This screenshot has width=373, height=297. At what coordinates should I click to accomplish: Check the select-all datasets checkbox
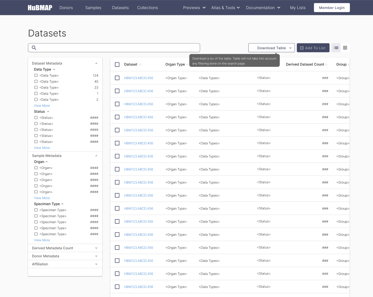pyautogui.click(x=117, y=64)
